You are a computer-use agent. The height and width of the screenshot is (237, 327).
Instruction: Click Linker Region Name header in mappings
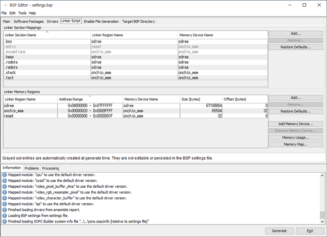coord(134,35)
